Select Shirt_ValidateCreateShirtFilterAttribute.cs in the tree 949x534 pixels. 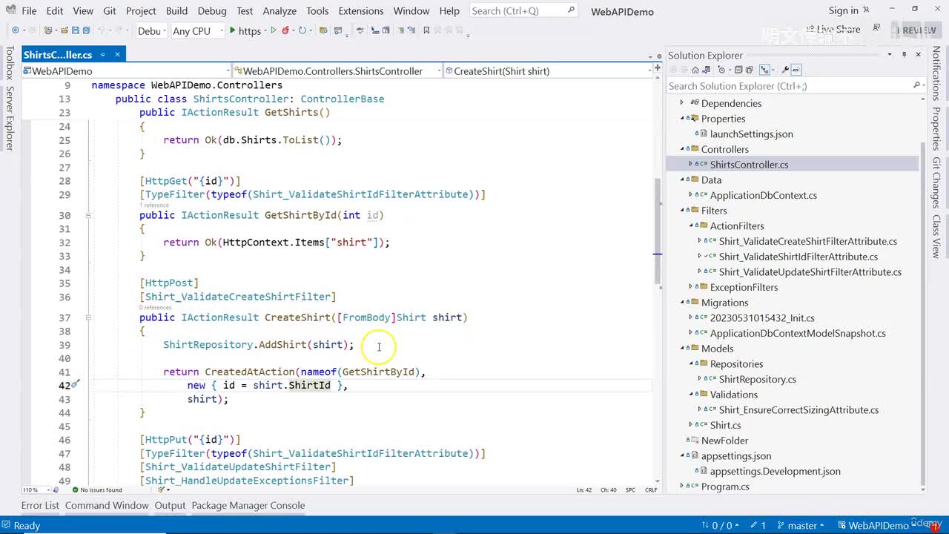coord(808,241)
